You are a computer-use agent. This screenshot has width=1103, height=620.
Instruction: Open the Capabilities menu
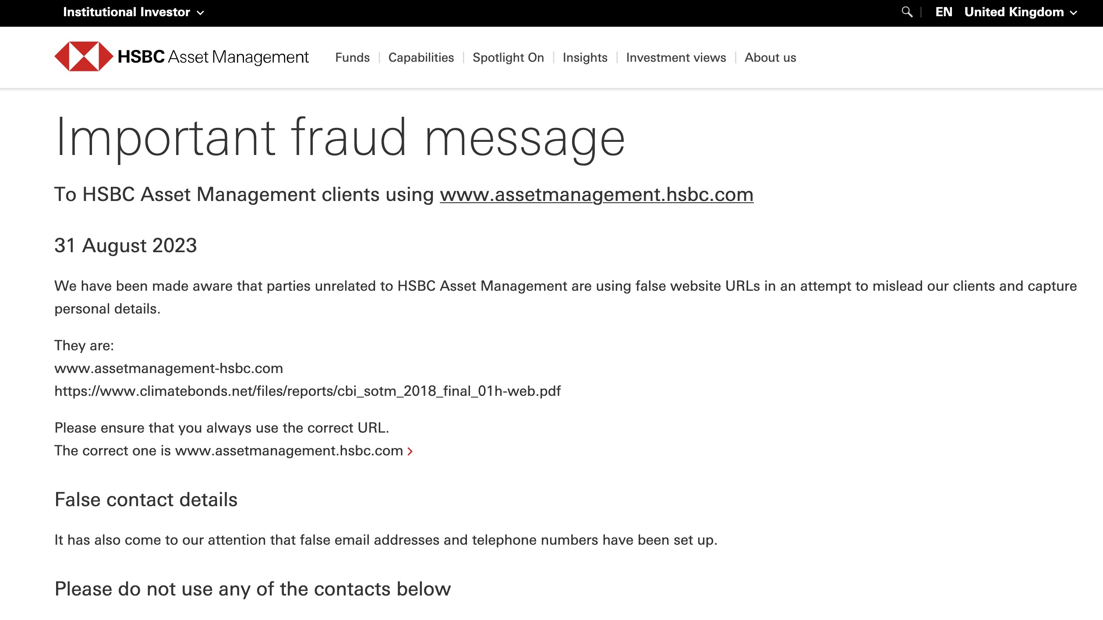pyautogui.click(x=421, y=57)
